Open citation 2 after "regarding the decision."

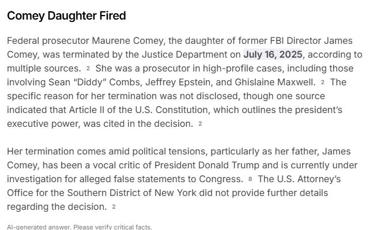[x=114, y=206]
